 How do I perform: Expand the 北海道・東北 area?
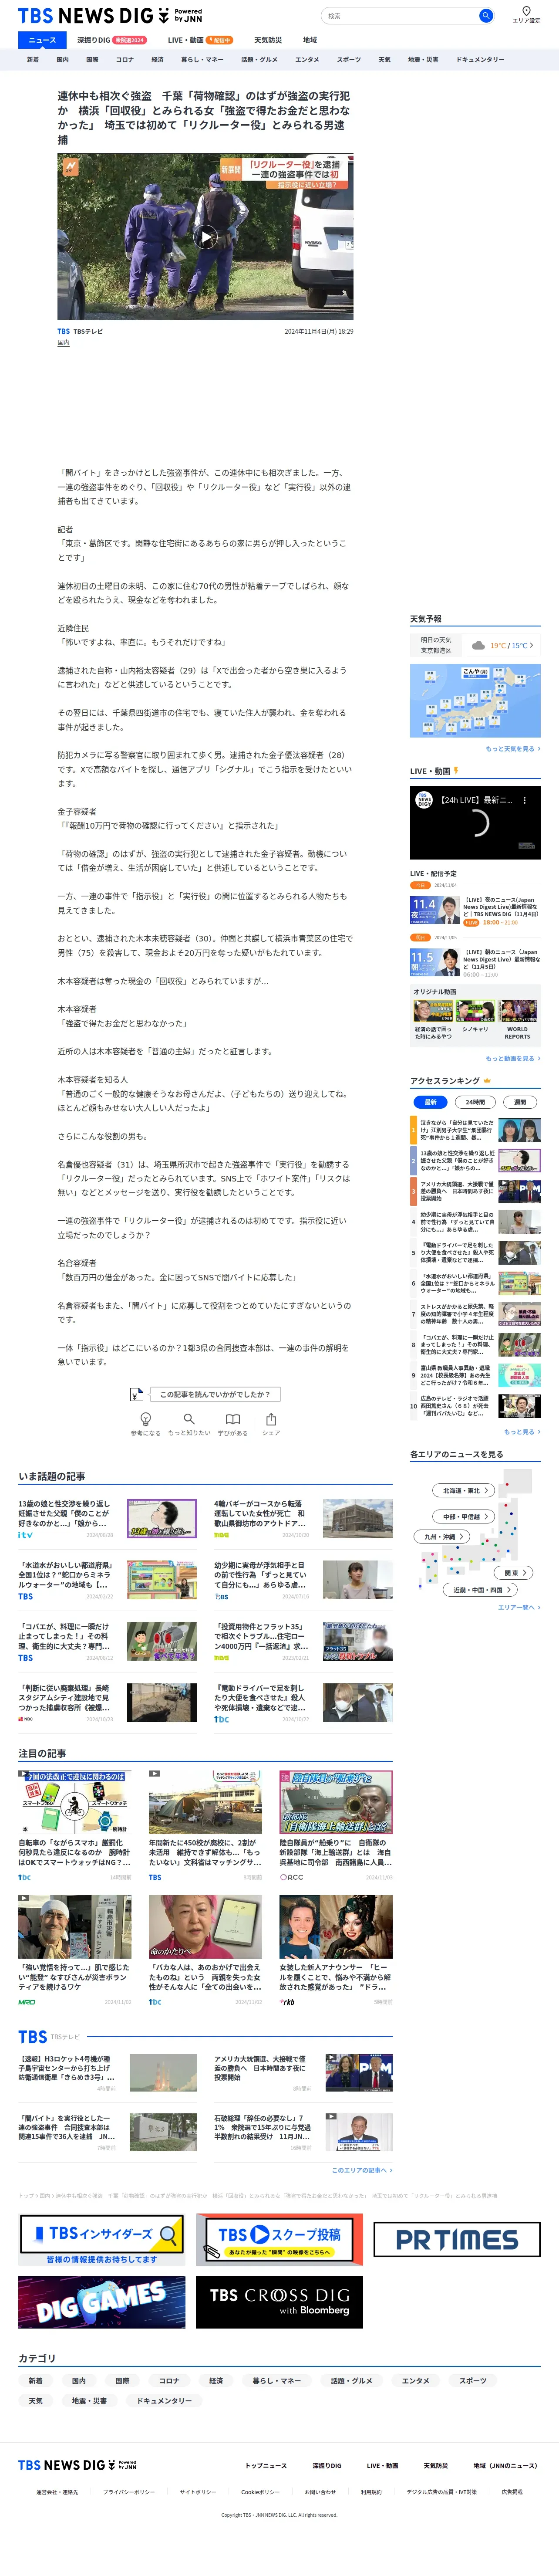464,1490
